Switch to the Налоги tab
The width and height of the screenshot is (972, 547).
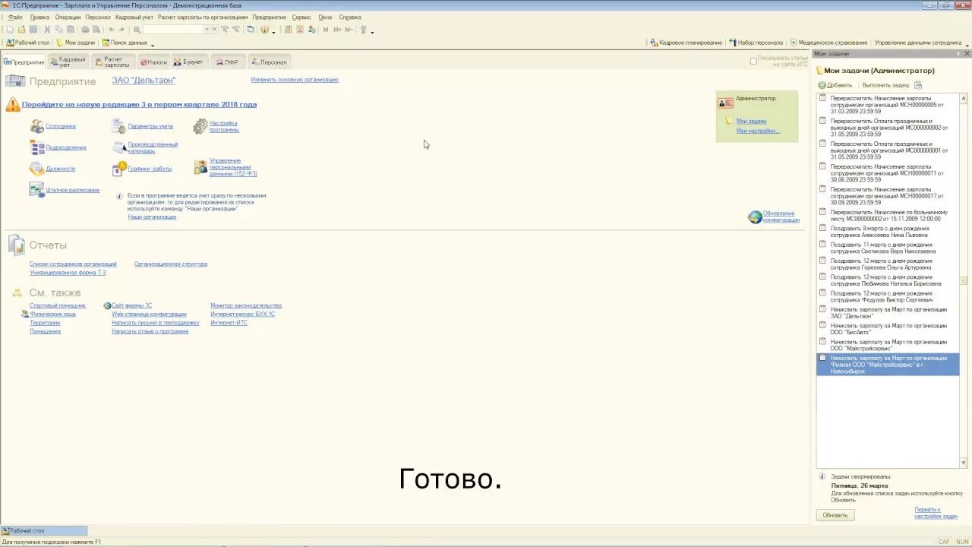pos(153,62)
